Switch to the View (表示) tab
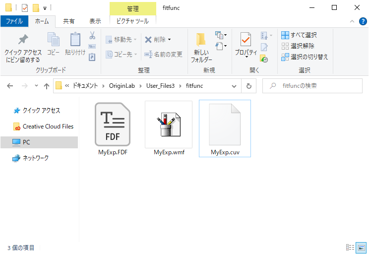 click(x=95, y=21)
